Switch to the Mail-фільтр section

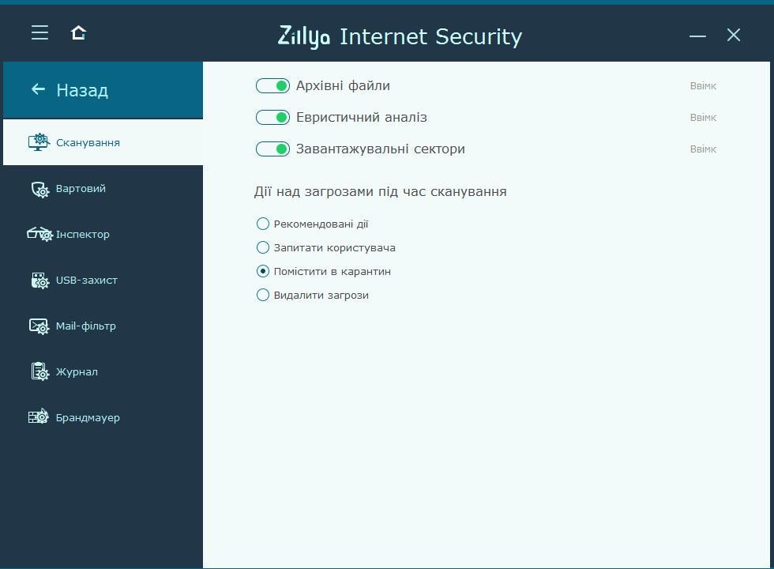[87, 326]
